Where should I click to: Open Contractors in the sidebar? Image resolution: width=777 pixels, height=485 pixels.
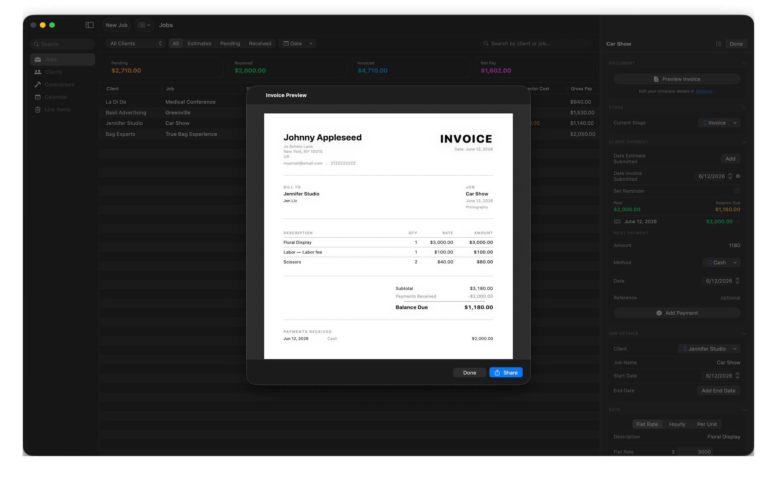pos(63,84)
